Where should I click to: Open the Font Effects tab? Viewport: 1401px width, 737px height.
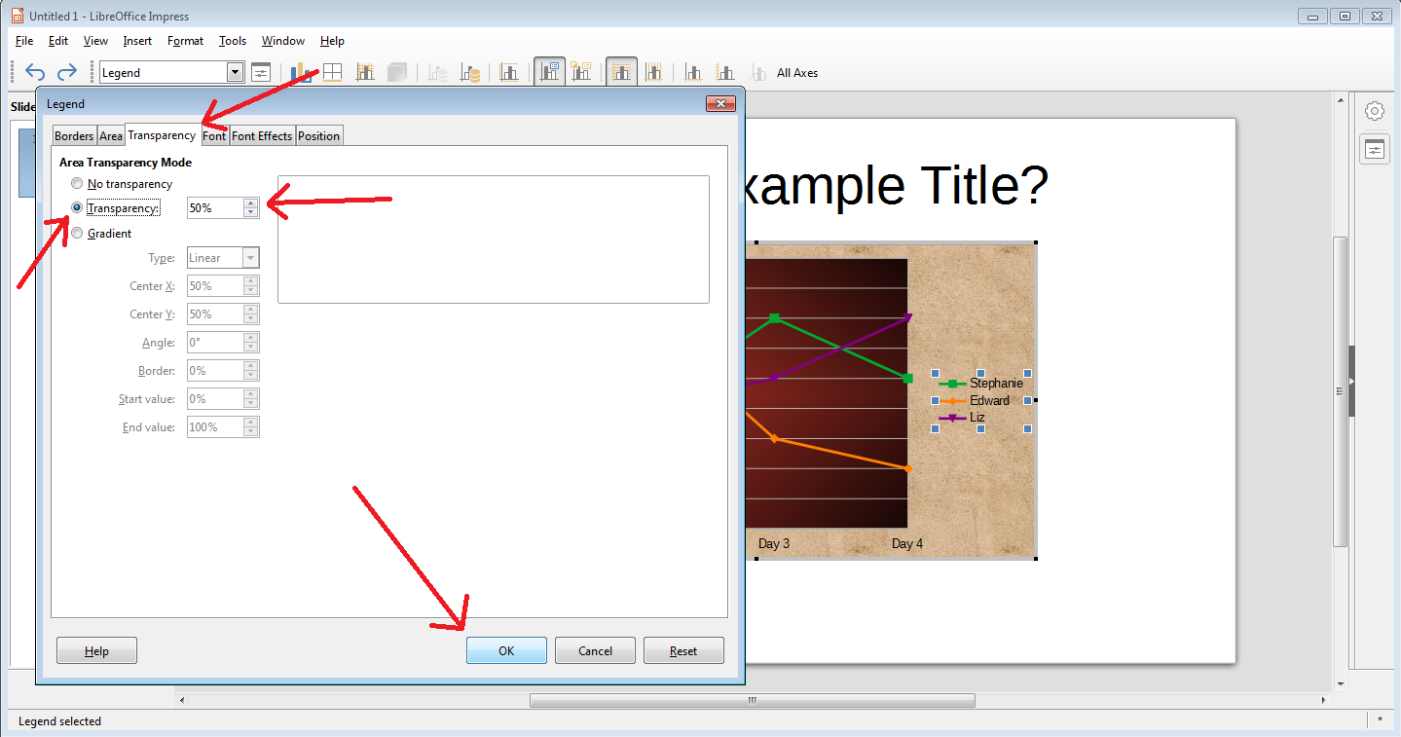[x=262, y=136]
